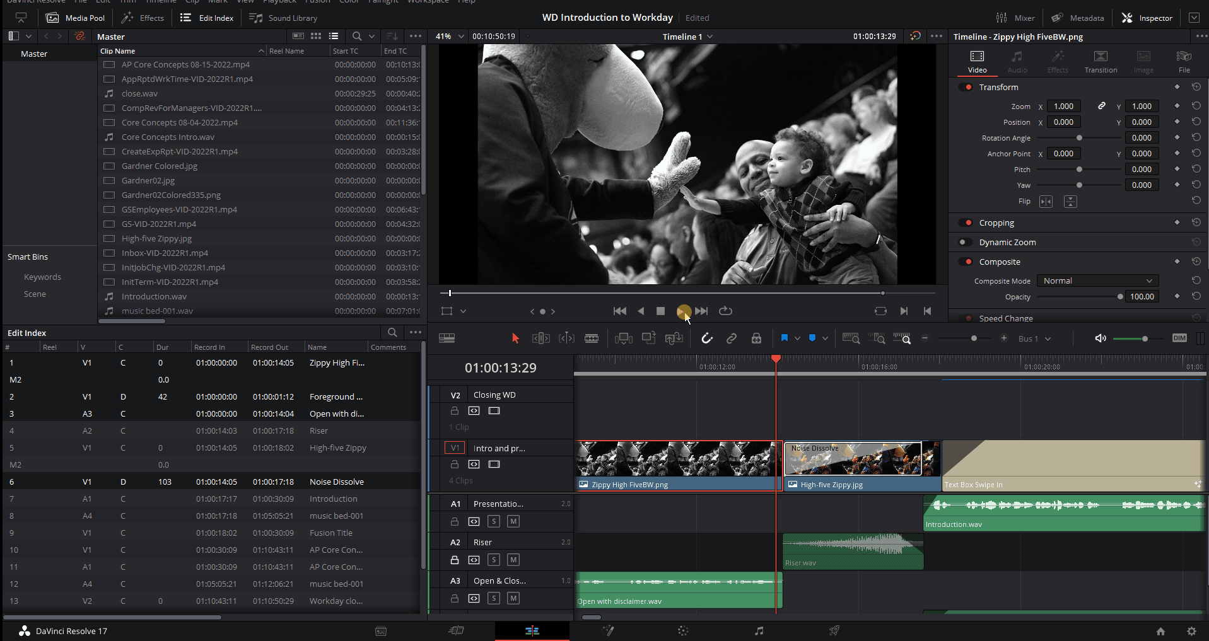Play the timeline in reverse

point(641,311)
